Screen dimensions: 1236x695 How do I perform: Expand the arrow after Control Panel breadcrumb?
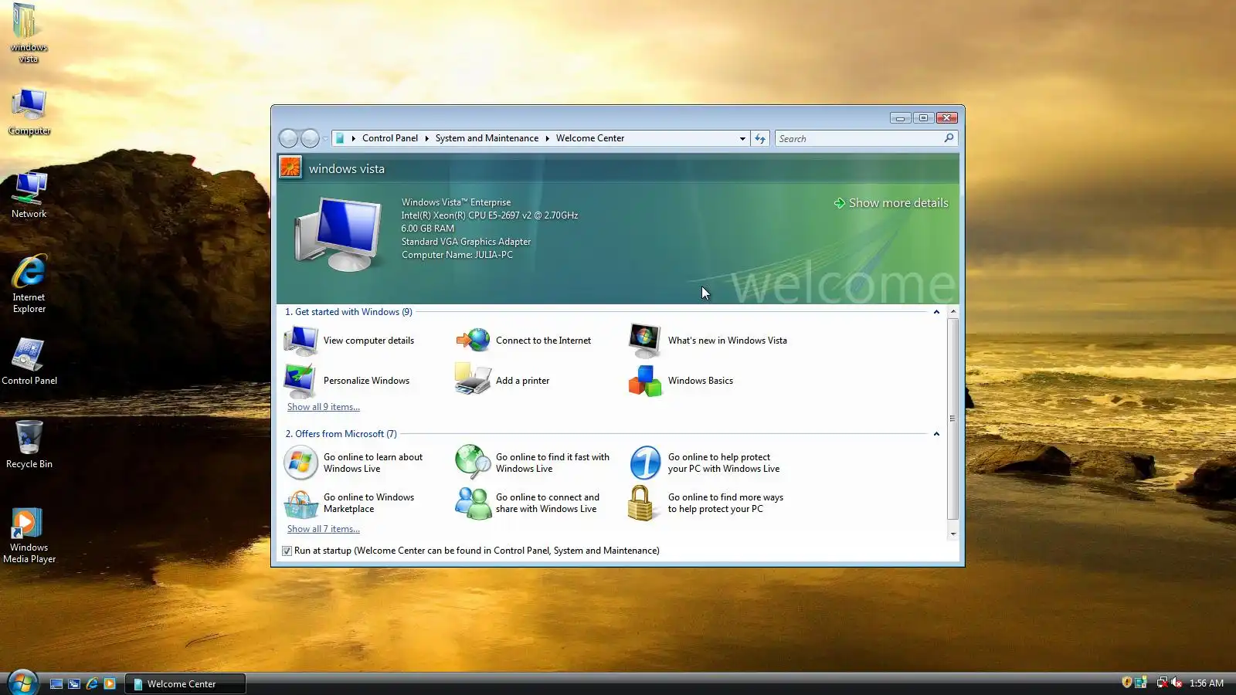[x=426, y=138]
